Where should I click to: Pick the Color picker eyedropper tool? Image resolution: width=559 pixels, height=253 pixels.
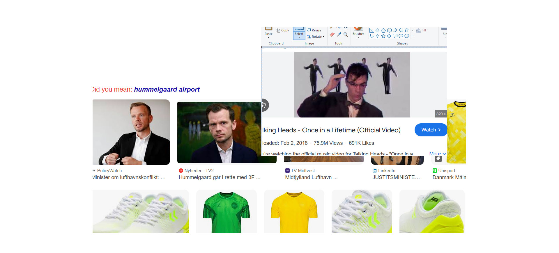click(339, 35)
